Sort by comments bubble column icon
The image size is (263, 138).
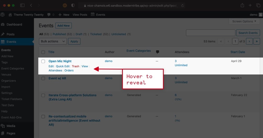[x=157, y=52]
